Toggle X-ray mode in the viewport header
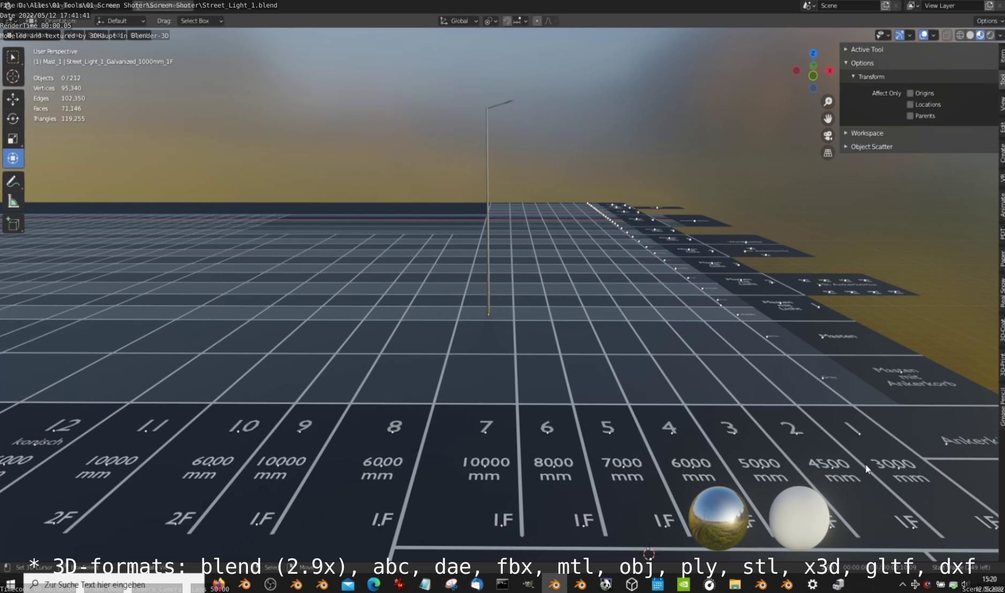The height and width of the screenshot is (593, 1005). tap(947, 35)
